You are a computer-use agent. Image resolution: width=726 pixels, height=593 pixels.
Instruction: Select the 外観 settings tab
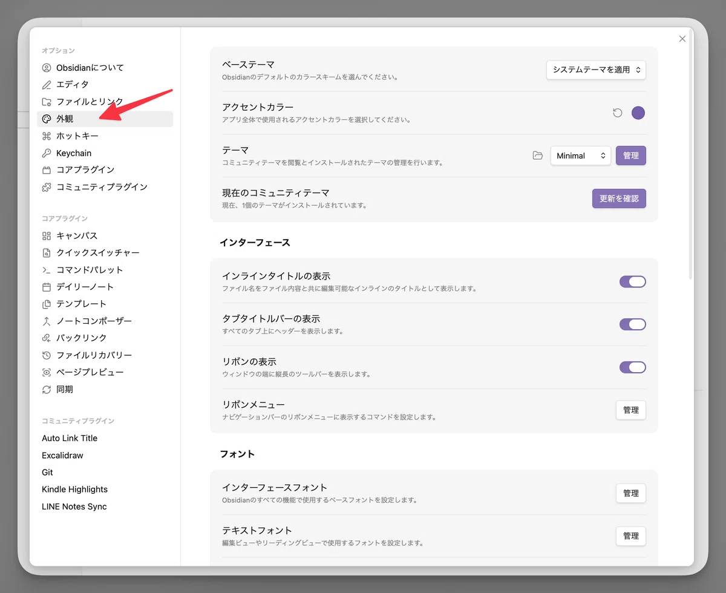click(x=105, y=119)
